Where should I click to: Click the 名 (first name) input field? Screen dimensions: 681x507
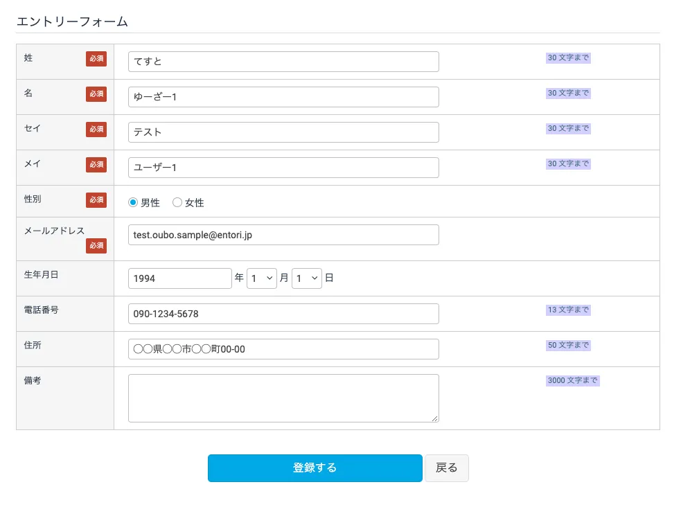click(x=283, y=97)
